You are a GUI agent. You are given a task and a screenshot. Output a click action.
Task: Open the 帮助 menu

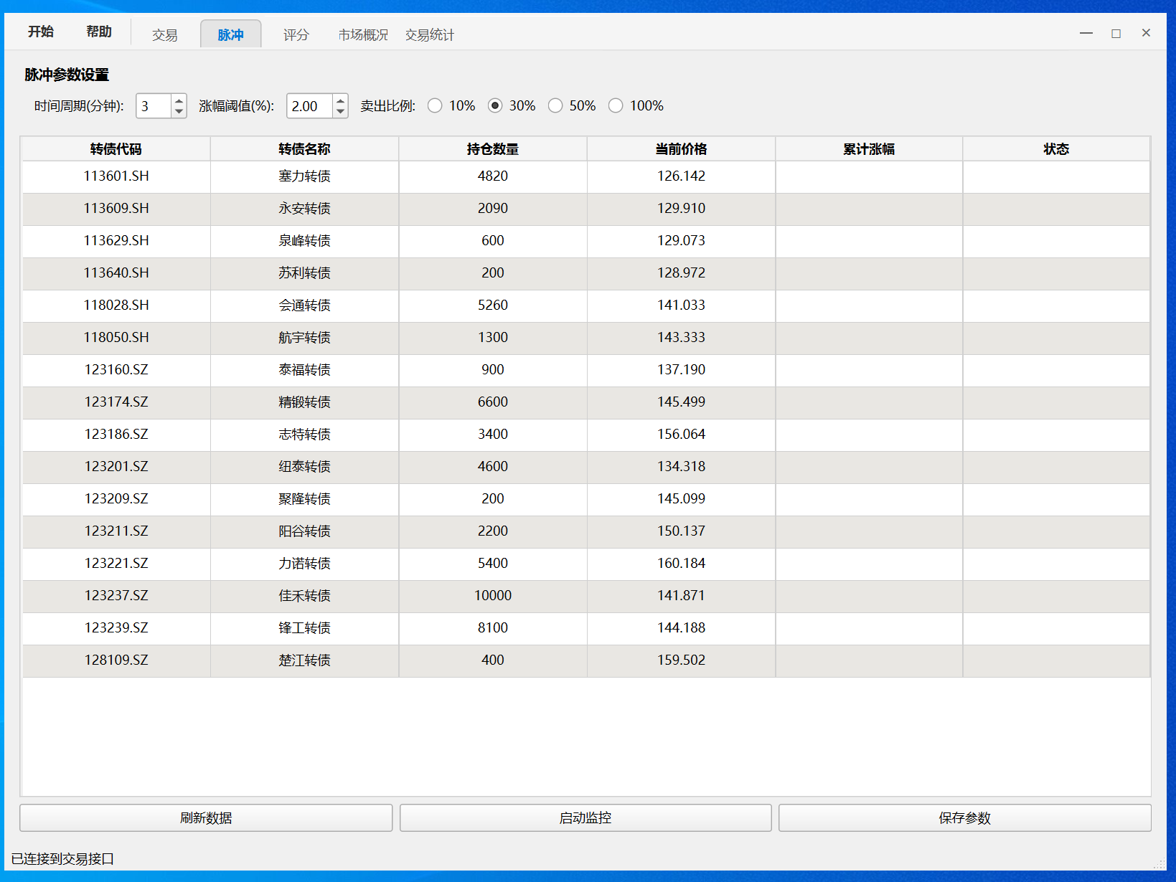coord(99,32)
